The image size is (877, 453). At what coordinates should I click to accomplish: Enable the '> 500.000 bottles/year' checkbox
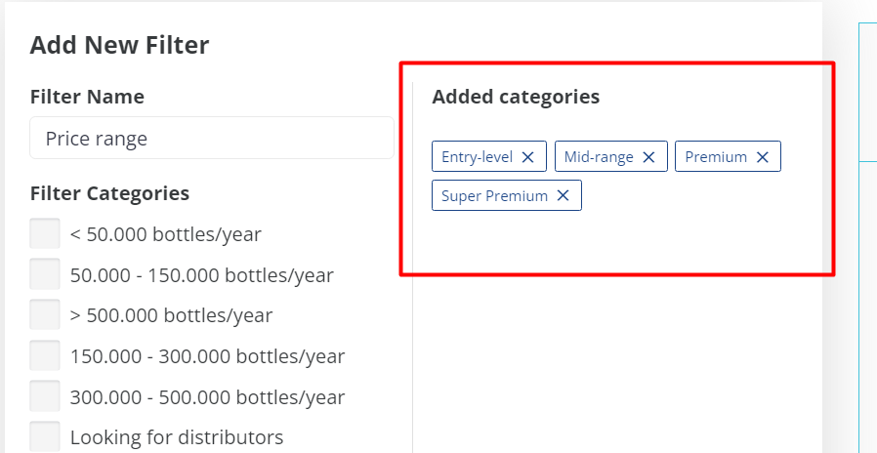pyautogui.click(x=45, y=315)
